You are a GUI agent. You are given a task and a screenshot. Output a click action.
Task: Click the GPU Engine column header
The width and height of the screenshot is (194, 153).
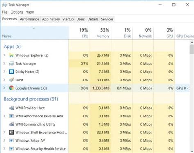point(185,33)
